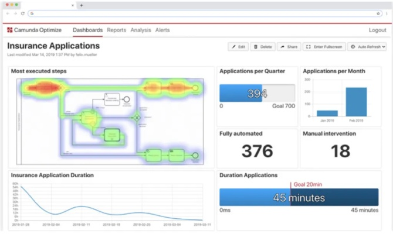Delete the dashboard using Delete button
Viewport: 393px width, 234px height.
tap(262, 47)
